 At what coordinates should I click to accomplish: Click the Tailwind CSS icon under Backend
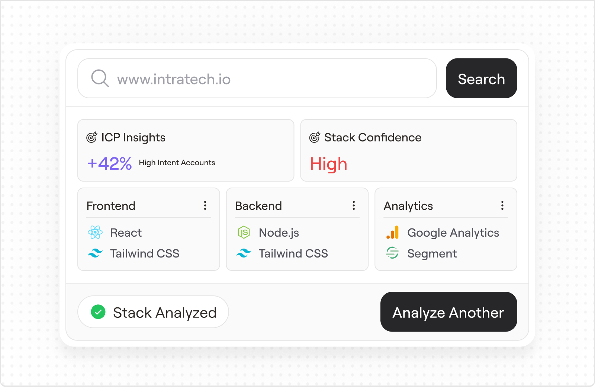[244, 253]
